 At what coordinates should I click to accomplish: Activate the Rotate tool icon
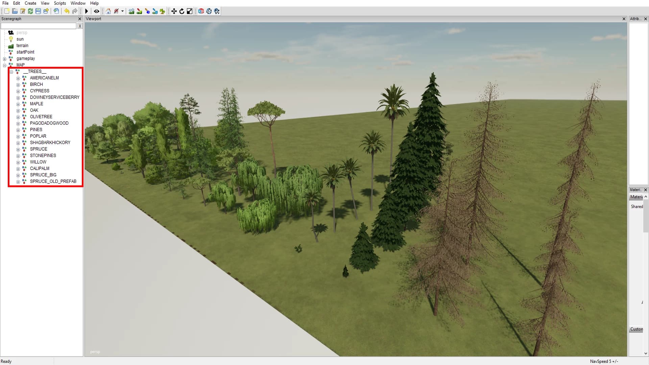pyautogui.click(x=182, y=11)
